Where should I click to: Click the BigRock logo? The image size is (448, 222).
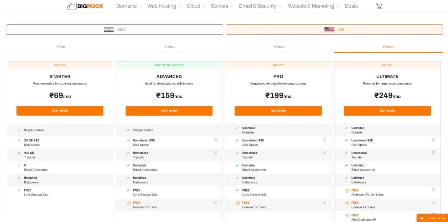(85, 6)
